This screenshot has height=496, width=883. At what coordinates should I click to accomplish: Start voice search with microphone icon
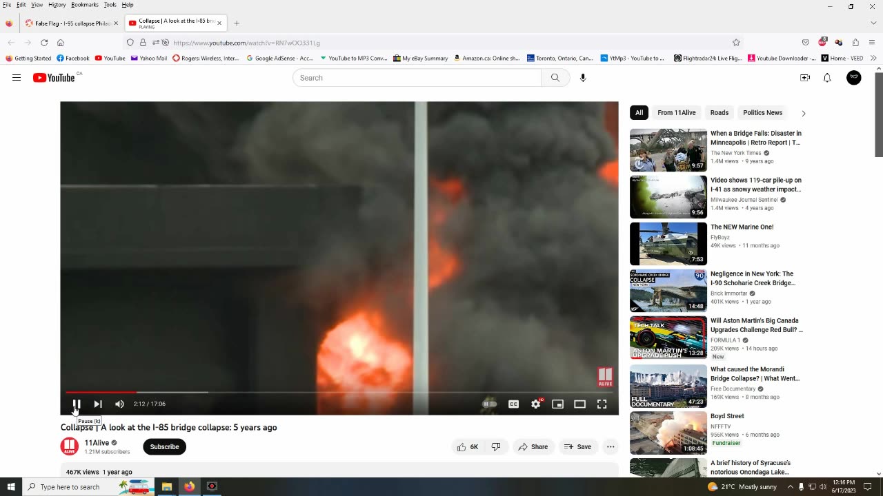click(x=583, y=78)
